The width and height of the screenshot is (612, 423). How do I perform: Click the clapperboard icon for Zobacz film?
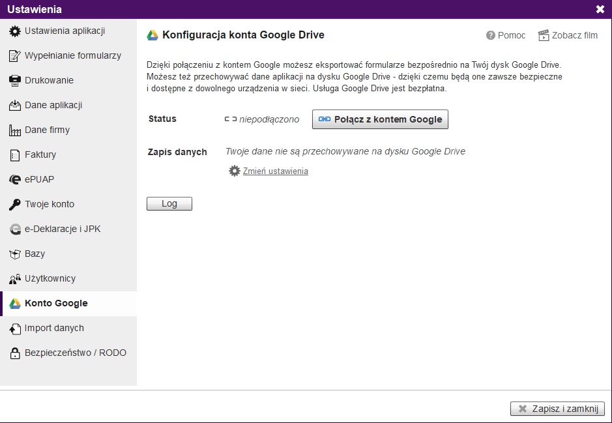click(544, 35)
